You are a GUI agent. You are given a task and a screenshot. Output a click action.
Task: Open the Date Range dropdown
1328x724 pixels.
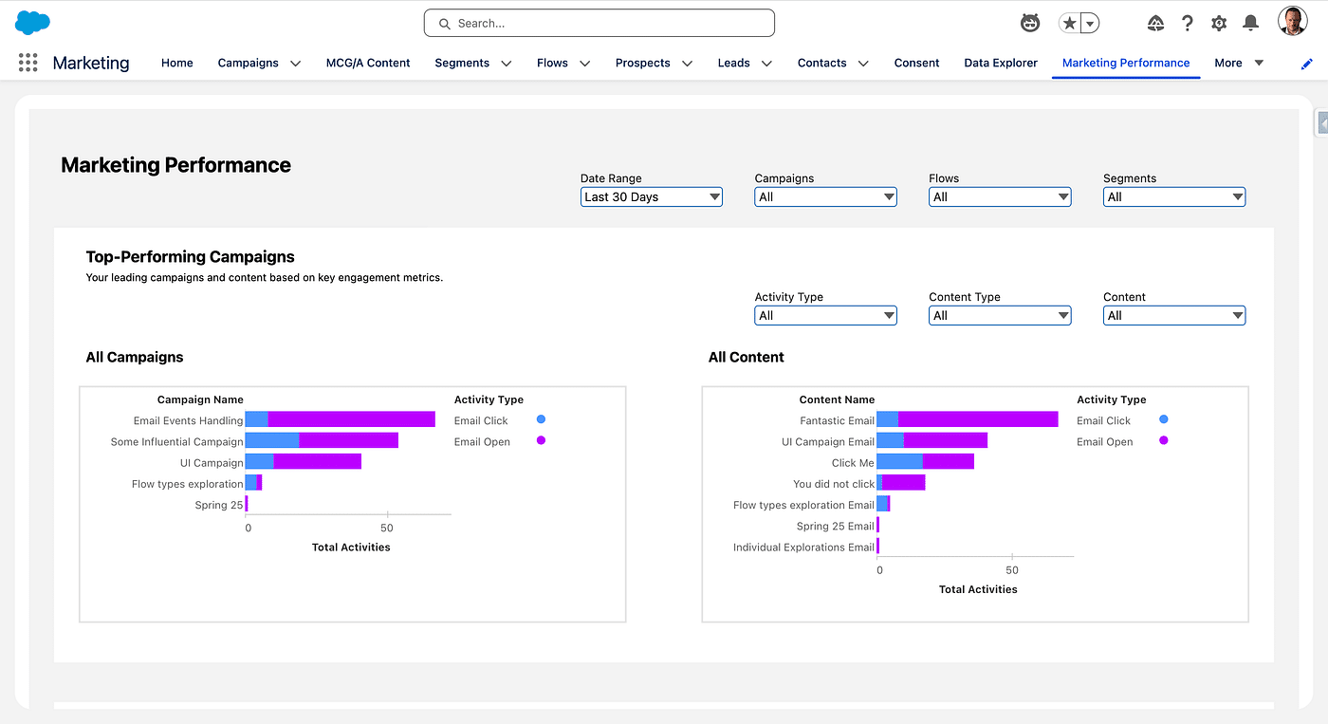652,196
